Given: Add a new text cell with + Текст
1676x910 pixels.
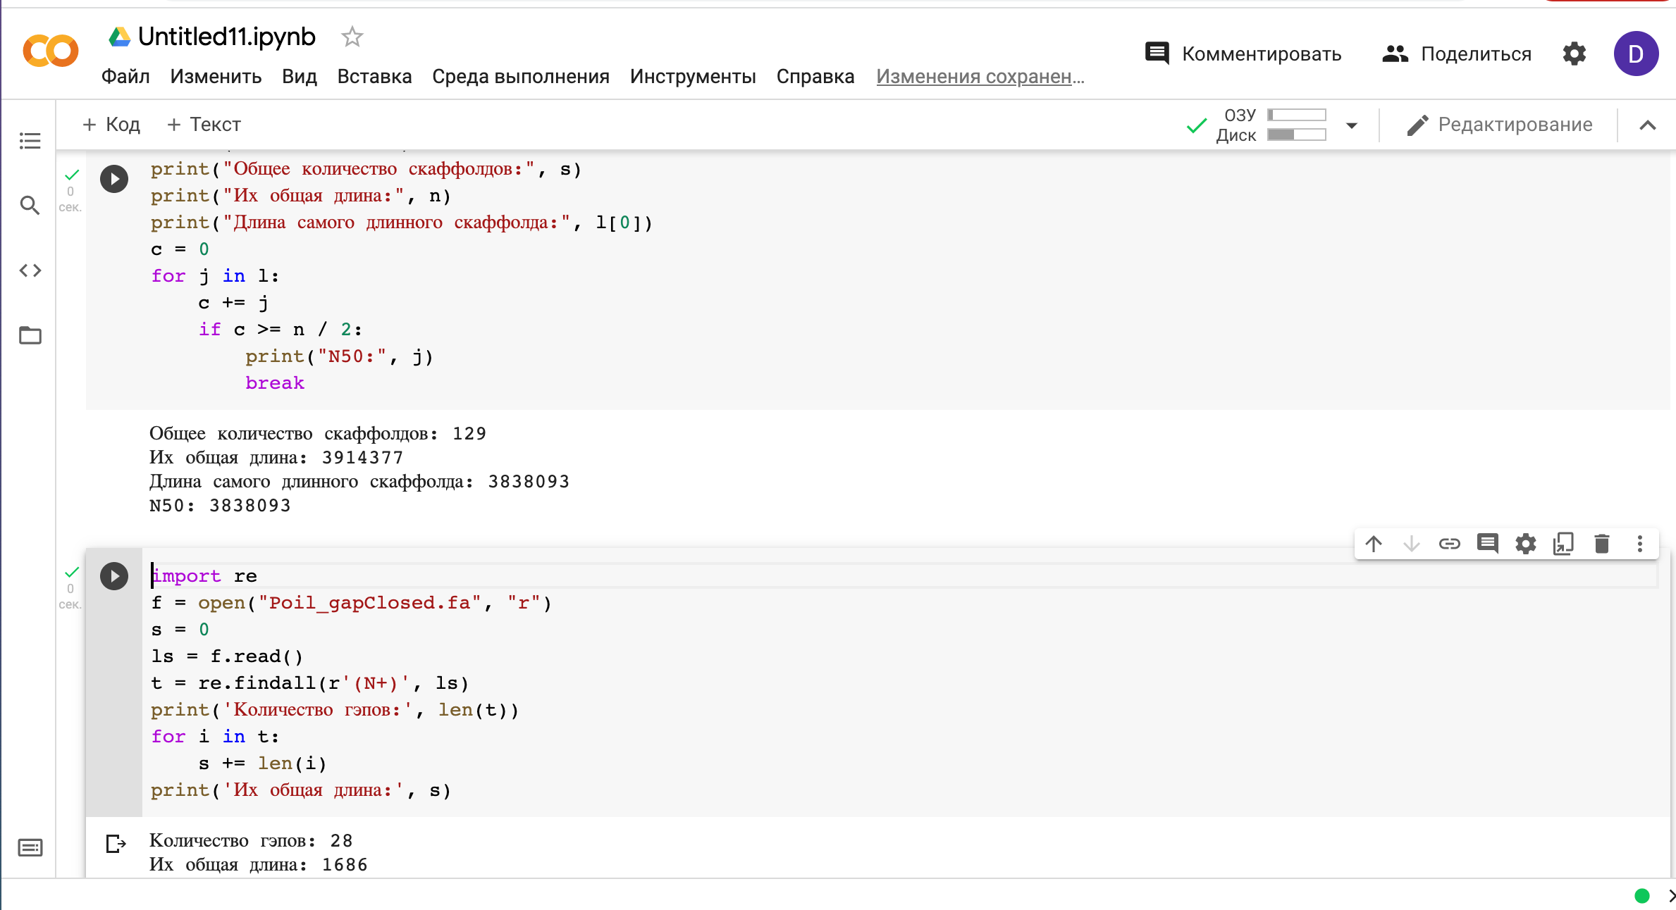Looking at the screenshot, I should 204,125.
